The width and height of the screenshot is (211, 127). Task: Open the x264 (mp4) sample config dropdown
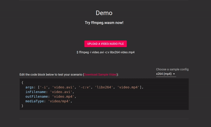[166, 74]
